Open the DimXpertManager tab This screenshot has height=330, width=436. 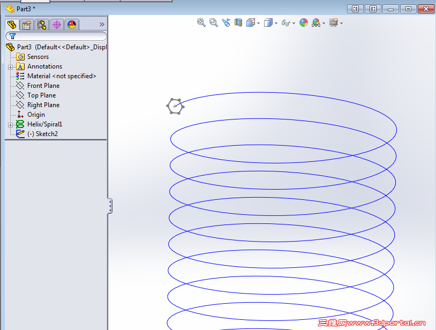pyautogui.click(x=57, y=25)
